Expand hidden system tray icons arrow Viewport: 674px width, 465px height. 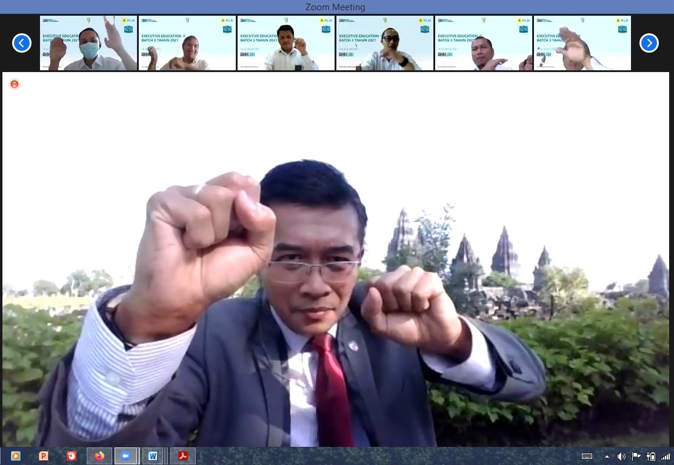tap(607, 457)
